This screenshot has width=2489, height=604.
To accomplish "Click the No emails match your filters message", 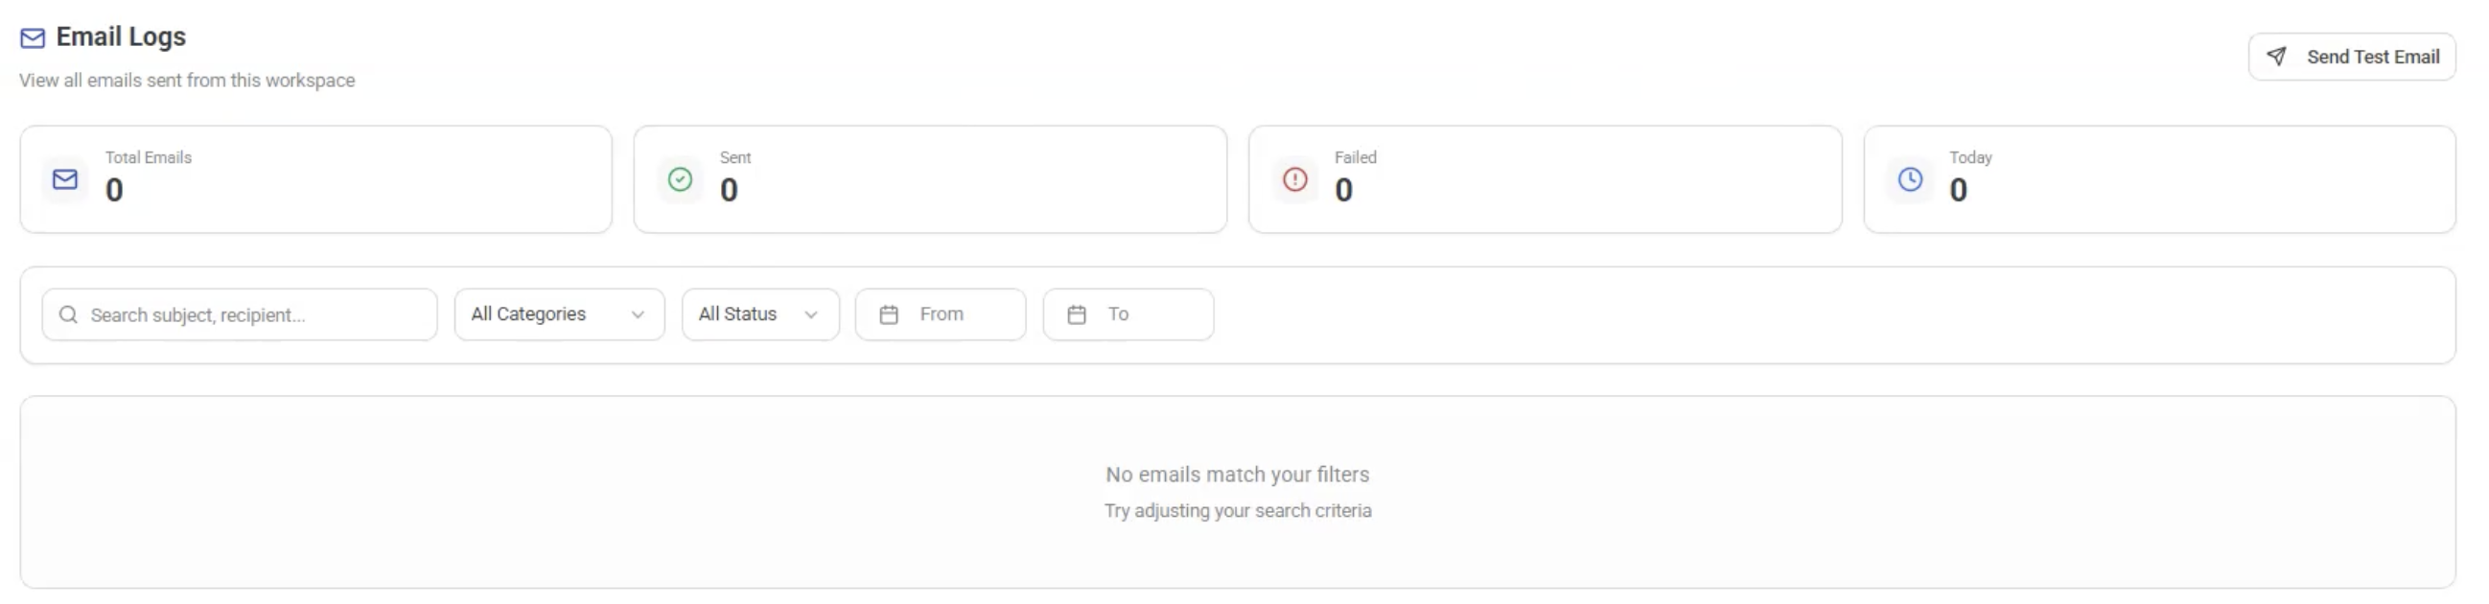I will [x=1237, y=475].
